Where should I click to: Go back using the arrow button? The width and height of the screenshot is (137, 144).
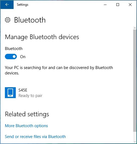7,5
